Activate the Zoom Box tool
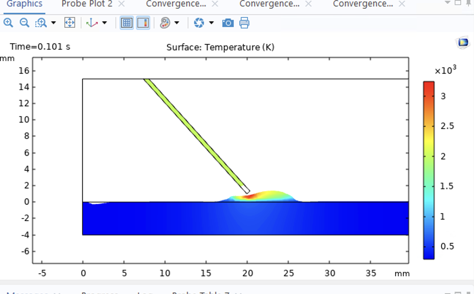 click(x=41, y=23)
